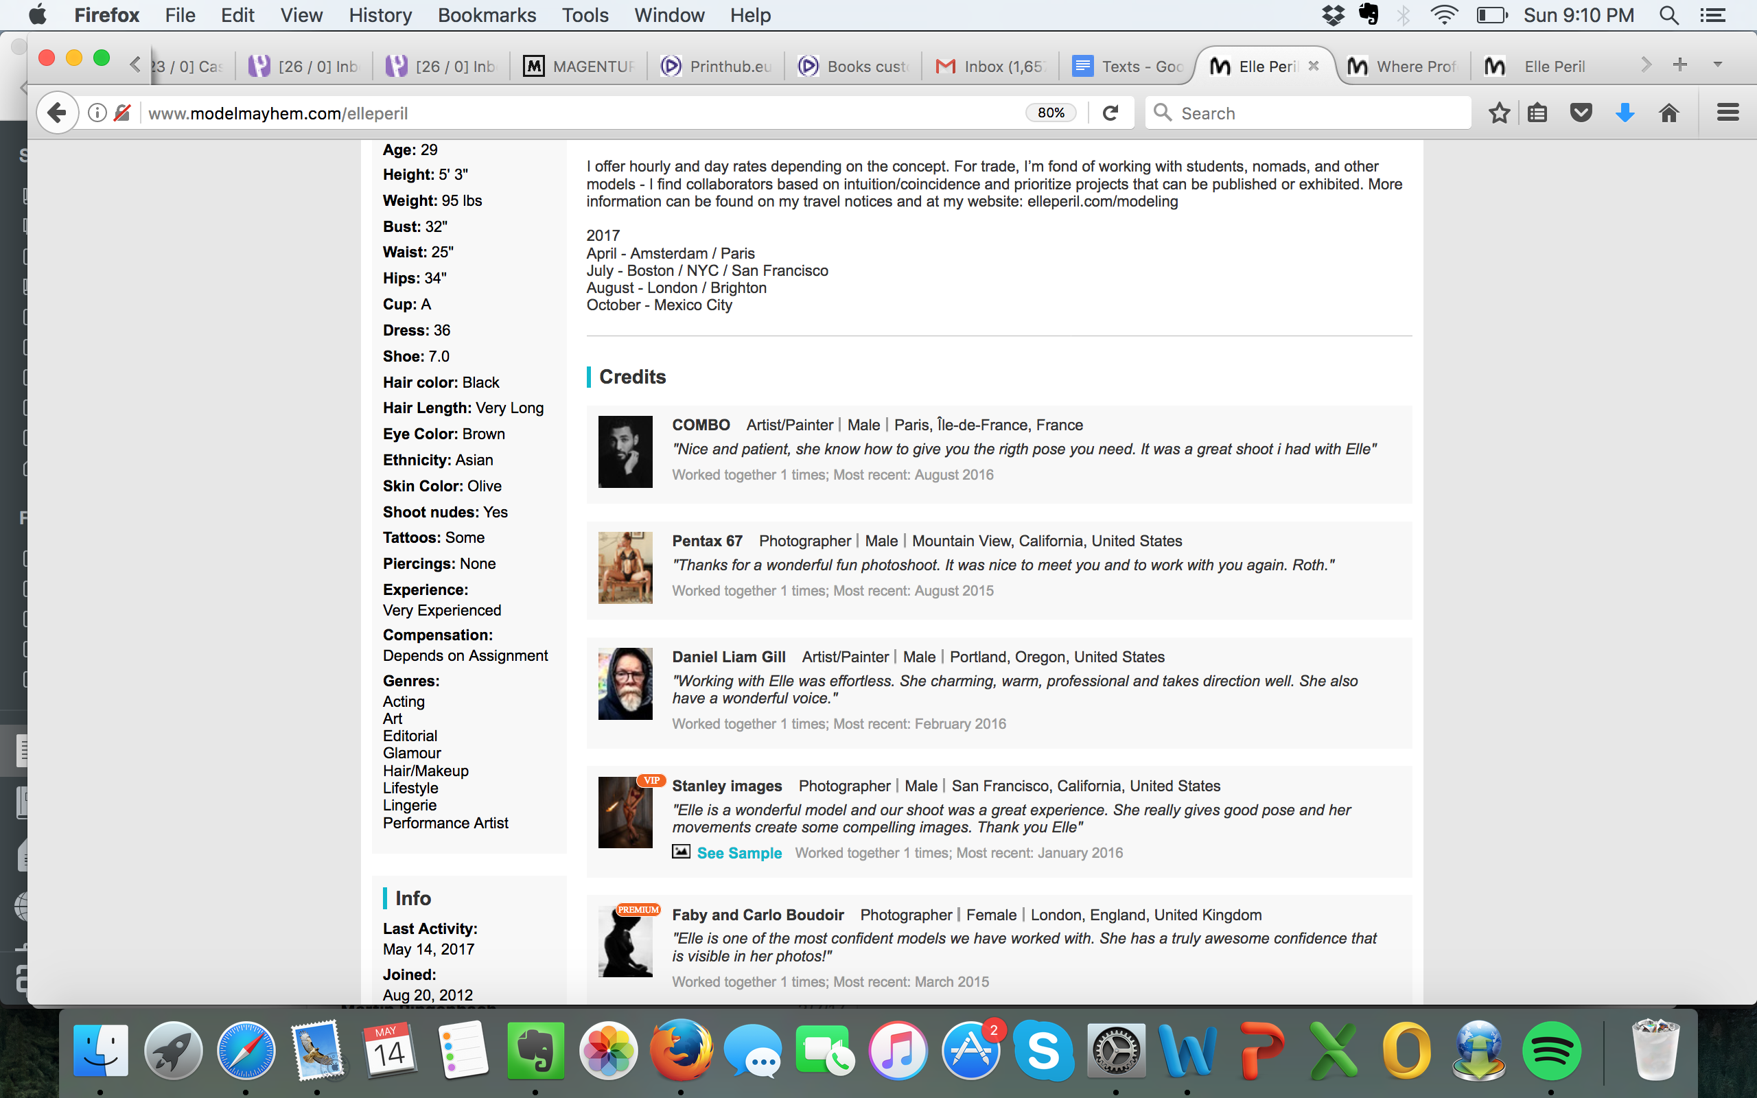Click See Sample link
Screen dimensions: 1757x1098
[x=739, y=853]
